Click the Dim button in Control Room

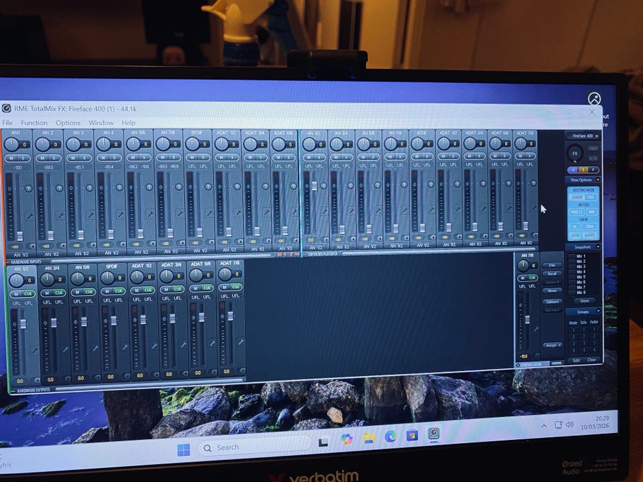coord(552,265)
